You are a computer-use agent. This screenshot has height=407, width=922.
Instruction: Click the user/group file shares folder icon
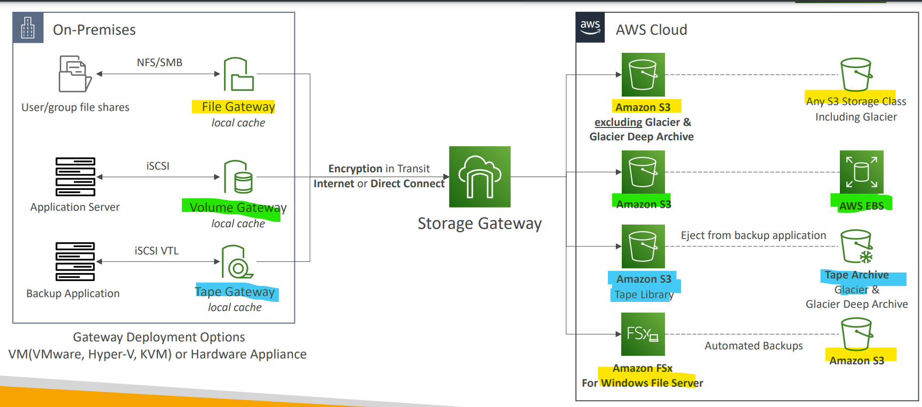[75, 74]
